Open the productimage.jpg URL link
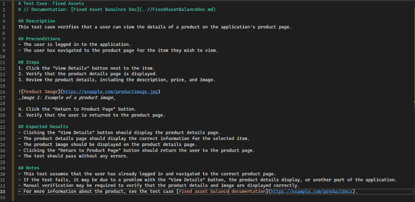415x202 pixels. (x=111, y=91)
